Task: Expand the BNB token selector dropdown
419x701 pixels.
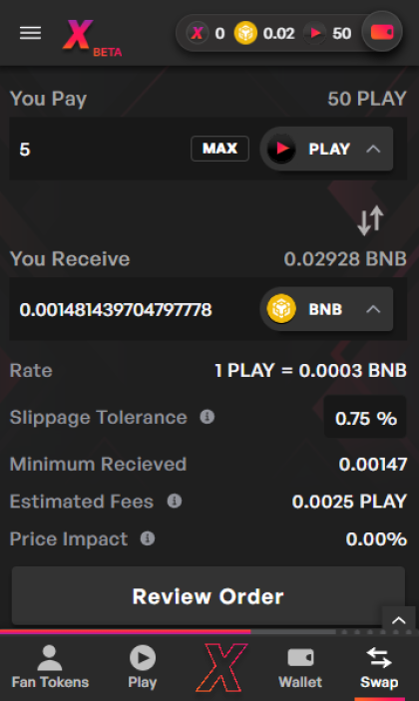Action: tap(326, 309)
